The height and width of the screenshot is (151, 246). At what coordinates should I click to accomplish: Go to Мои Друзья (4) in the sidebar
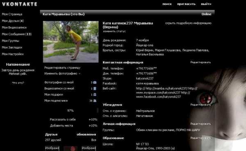pyautogui.click(x=13, y=21)
